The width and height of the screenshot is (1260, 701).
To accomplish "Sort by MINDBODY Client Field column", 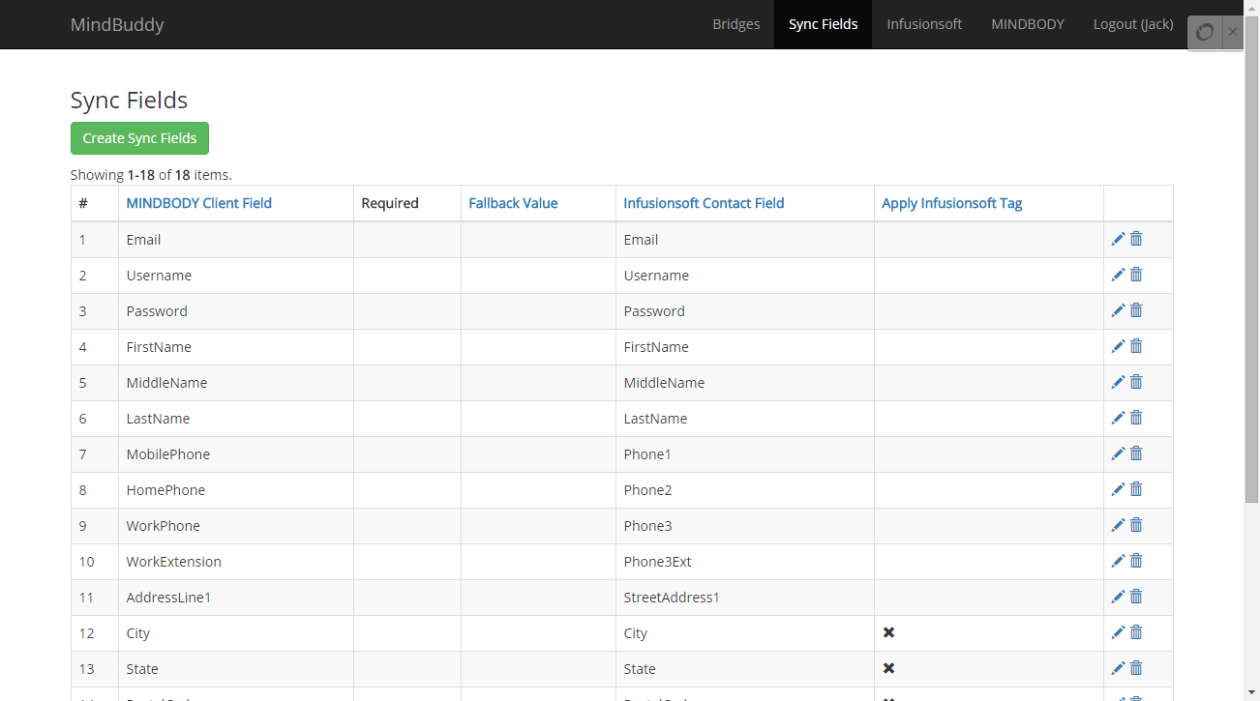I will 198,203.
